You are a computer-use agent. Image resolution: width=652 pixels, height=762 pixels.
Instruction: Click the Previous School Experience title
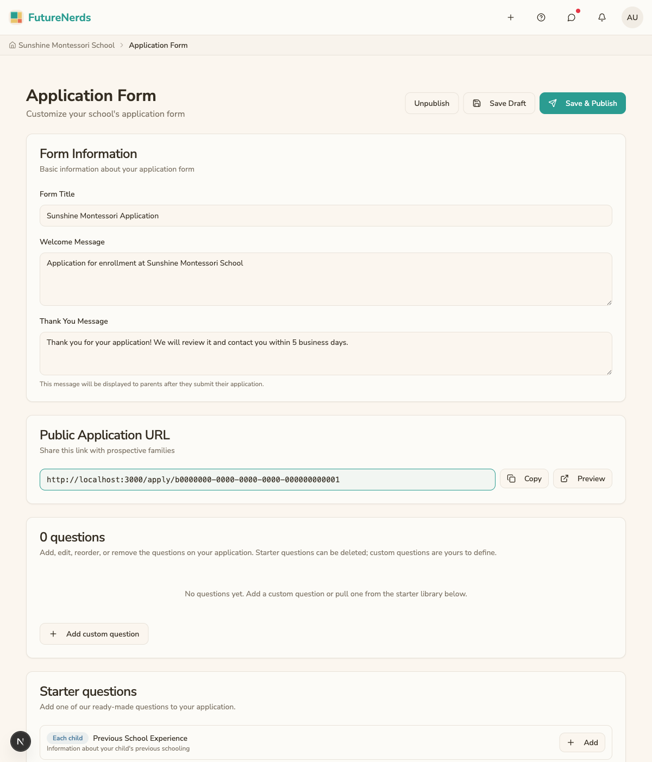click(140, 738)
